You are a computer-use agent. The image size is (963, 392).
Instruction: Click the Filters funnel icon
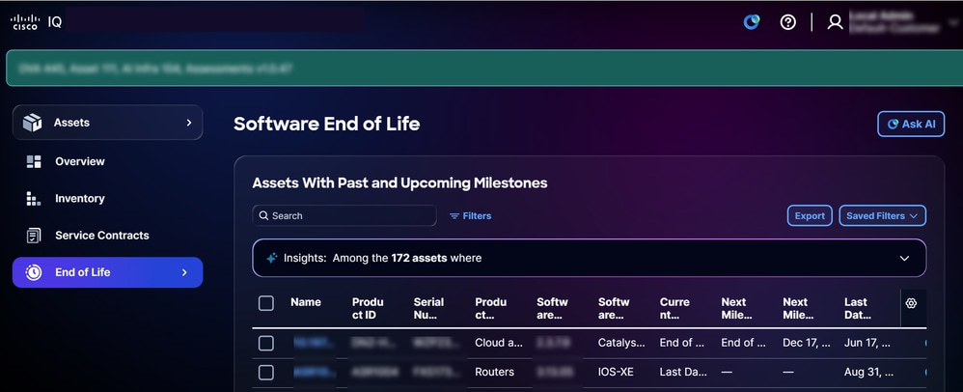454,215
